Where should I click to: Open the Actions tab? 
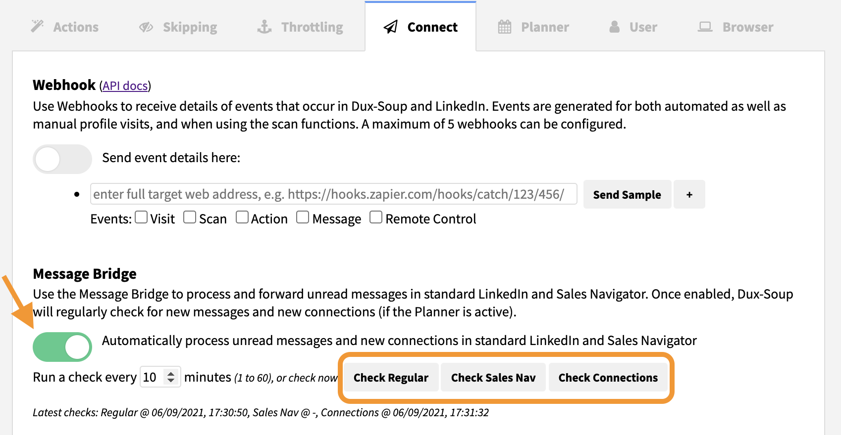click(65, 27)
